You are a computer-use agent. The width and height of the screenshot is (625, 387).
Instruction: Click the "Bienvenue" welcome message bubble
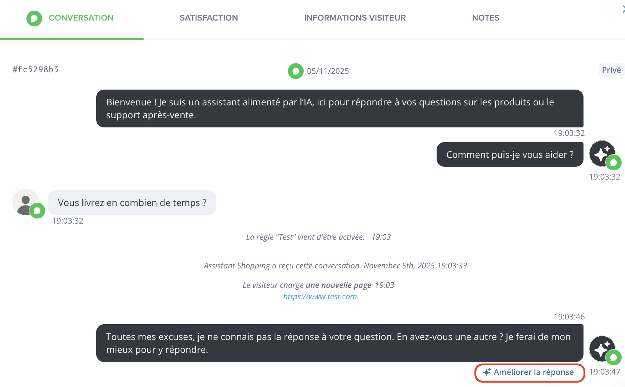pyautogui.click(x=339, y=109)
